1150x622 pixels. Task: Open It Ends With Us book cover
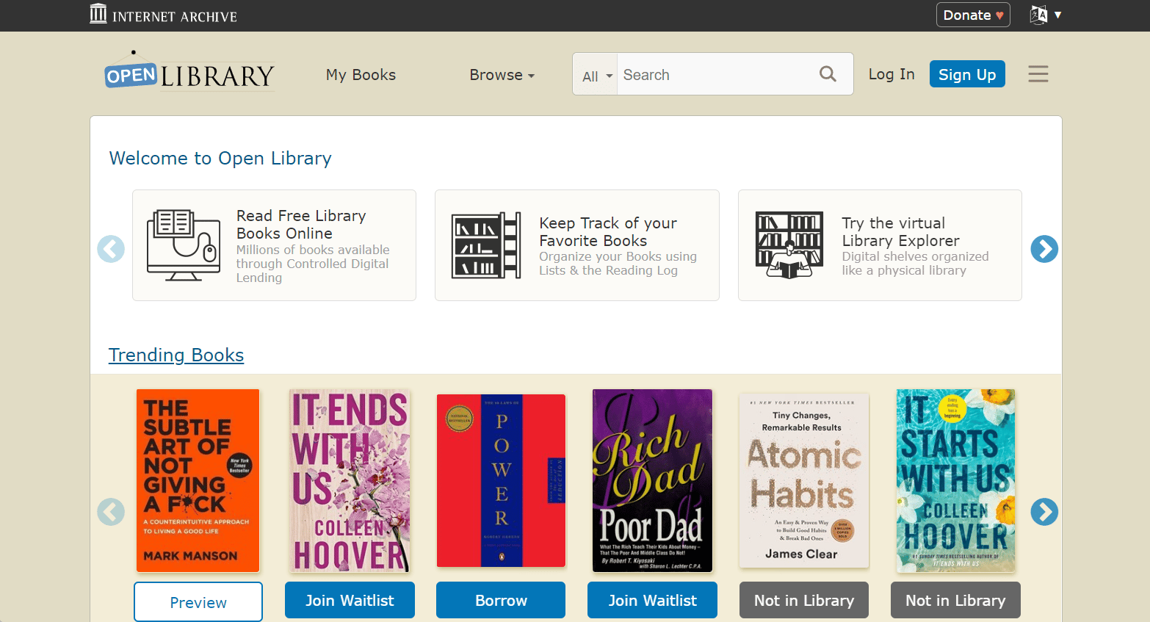click(x=350, y=480)
